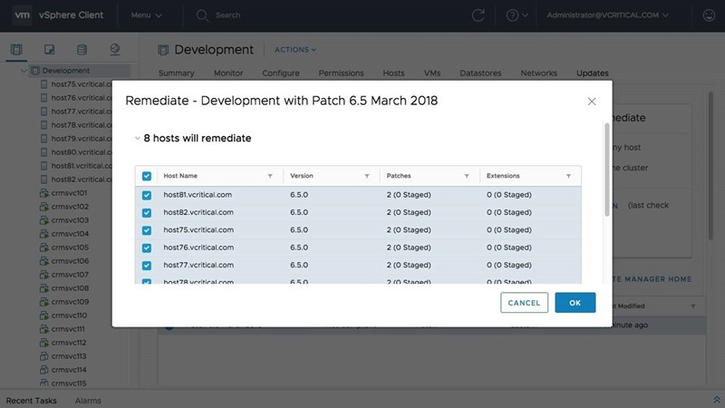Open the Administrator@VCRITICAL.COM user dropdown
The width and height of the screenshot is (725, 408).
pos(608,15)
